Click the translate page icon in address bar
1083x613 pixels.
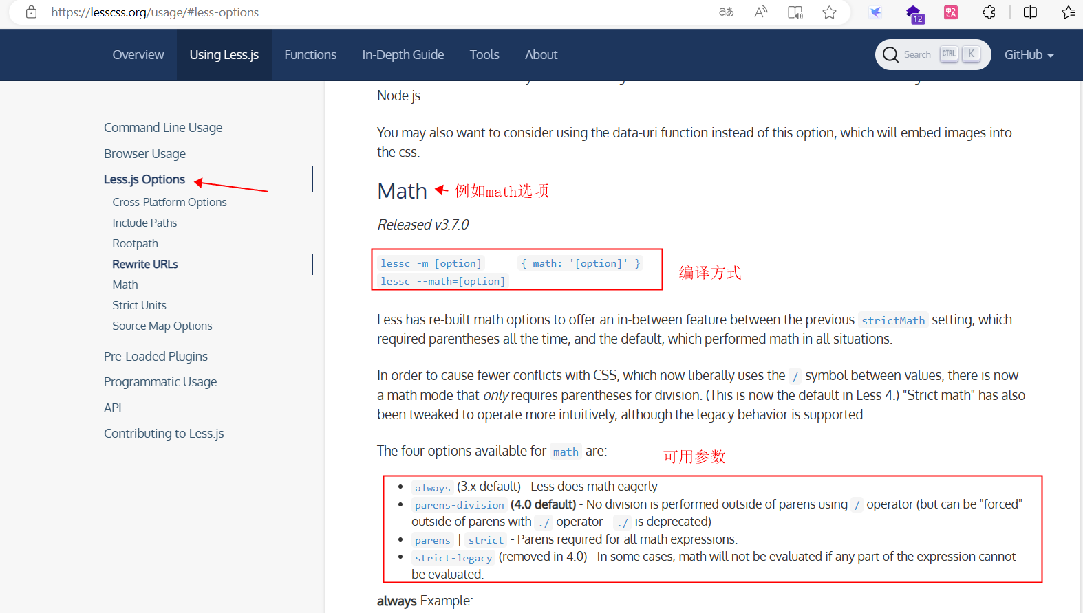(726, 12)
